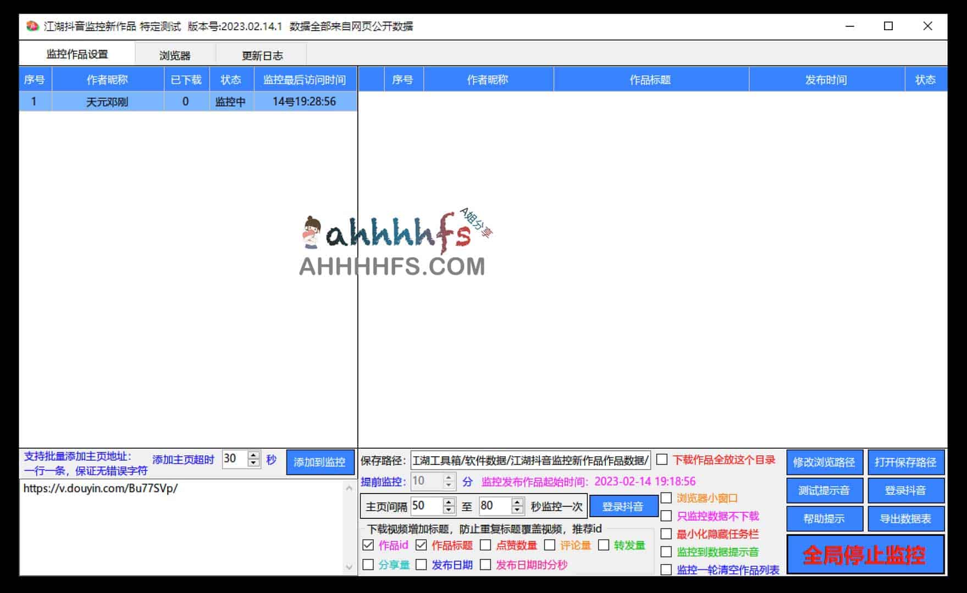
Task: Select the 监控作品设置 tab
Action: (78, 53)
